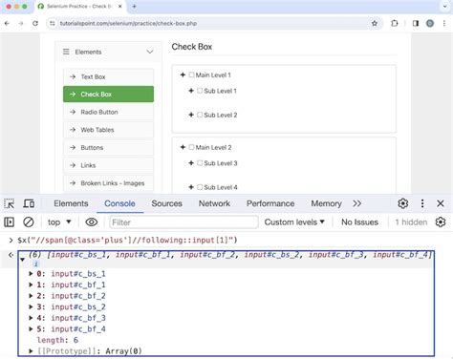The height and width of the screenshot is (359, 453).
Task: Expand plus icon next to Main Level 2
Action: pos(183,147)
